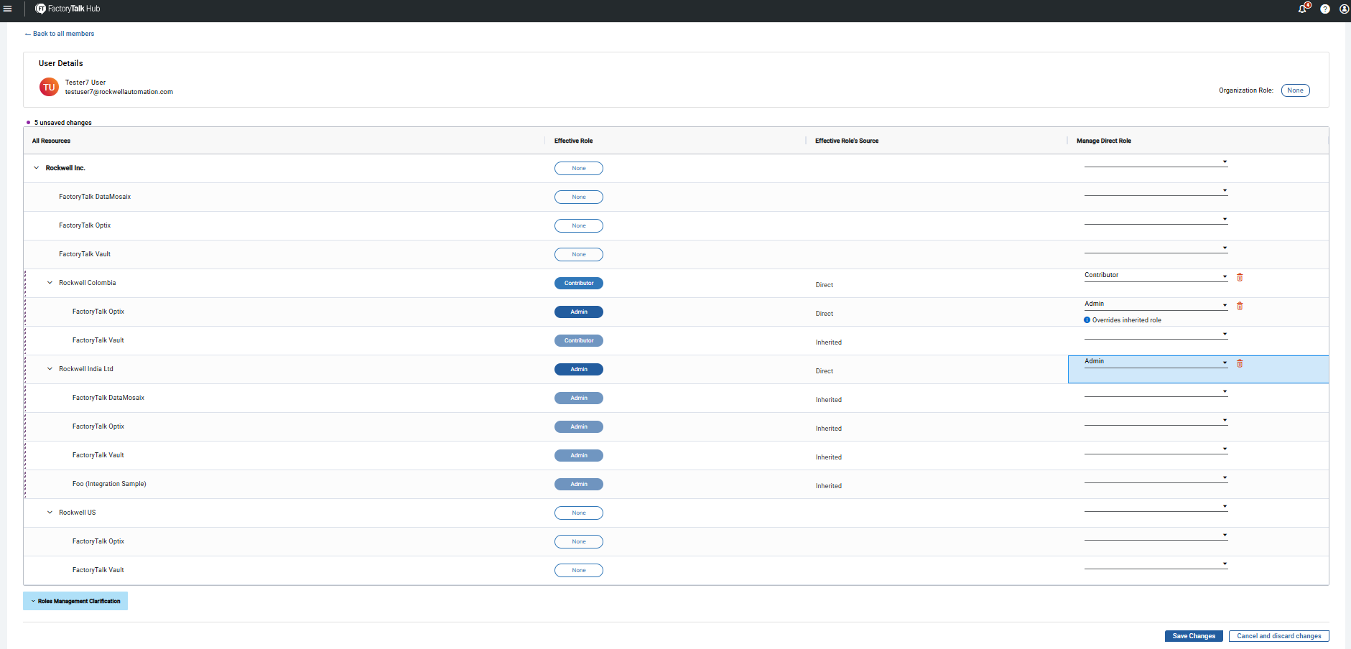Click the Manage Direct Role column header
1351x649 pixels.
(x=1103, y=141)
